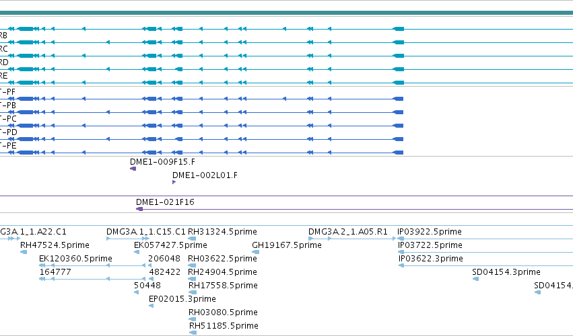This screenshot has height=336, width=573.
Task: Click the RH47524.5prime arrow glyph
Action: pos(24,252)
